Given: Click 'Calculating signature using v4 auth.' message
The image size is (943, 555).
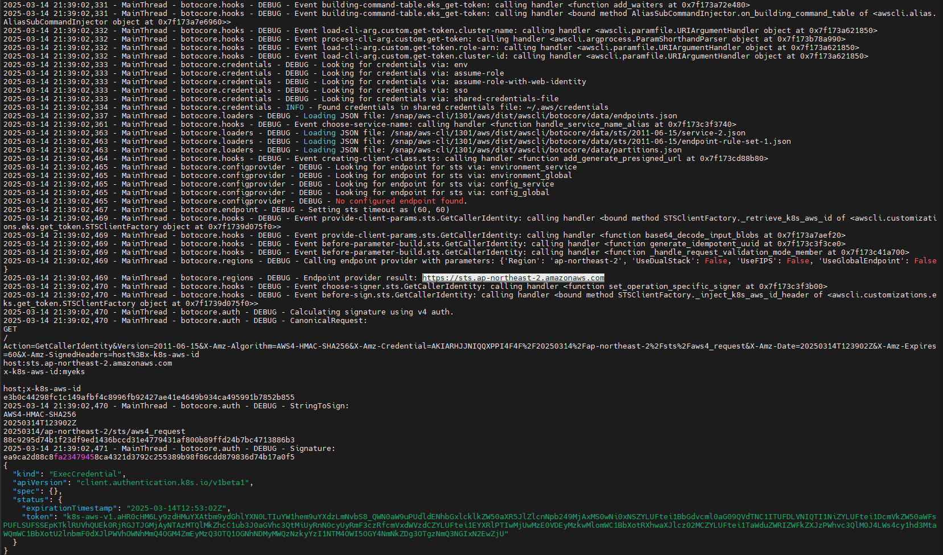Looking at the screenshot, I should click(x=372, y=312).
